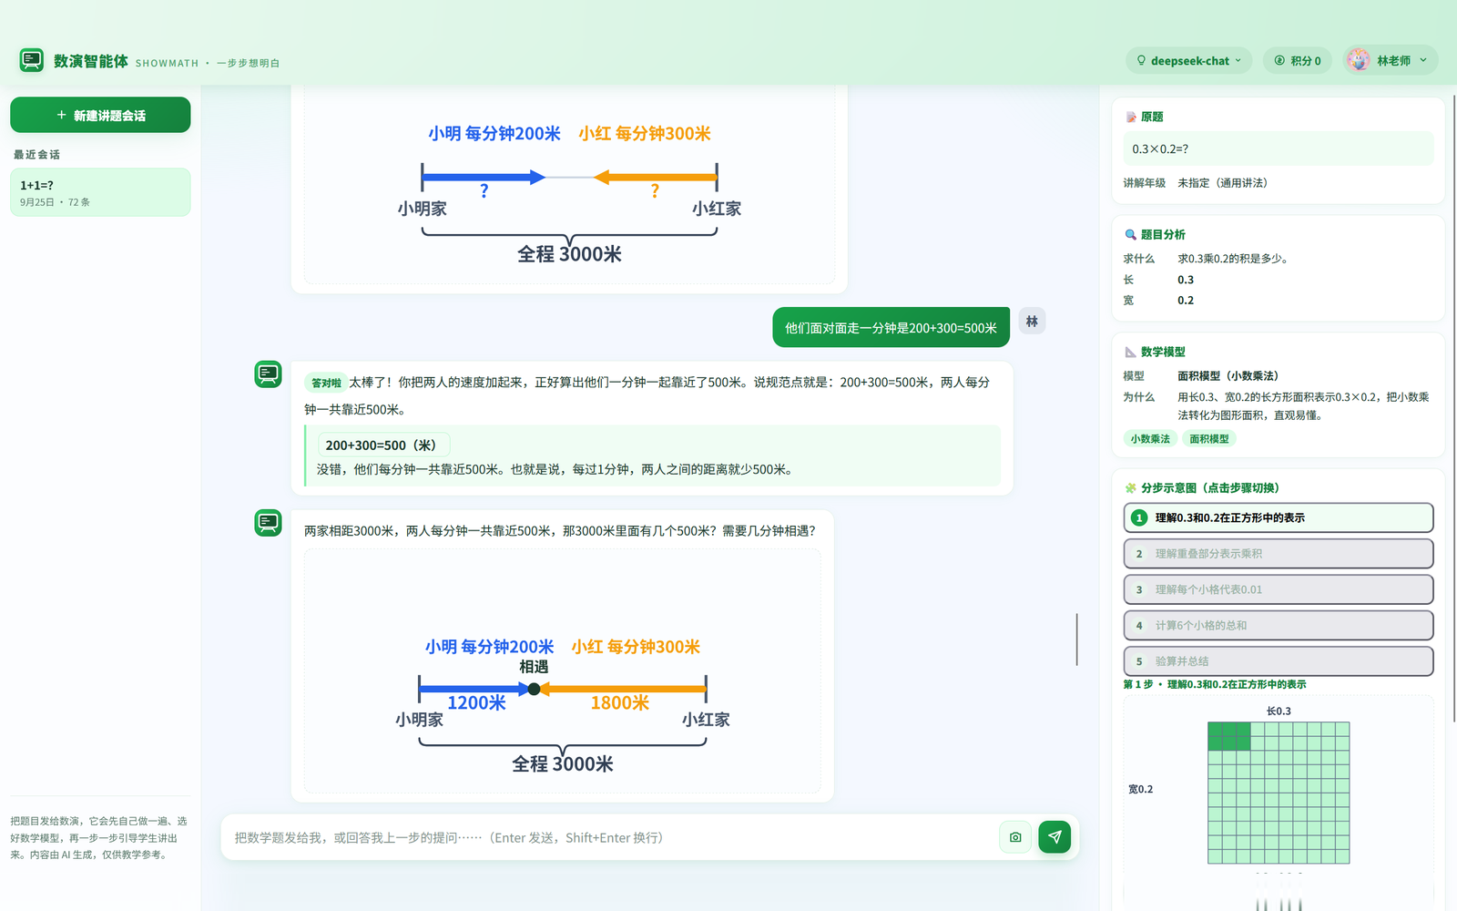1457x911 pixels.
Task: Click the 题目分析 magnifier icon
Action: point(1131,234)
